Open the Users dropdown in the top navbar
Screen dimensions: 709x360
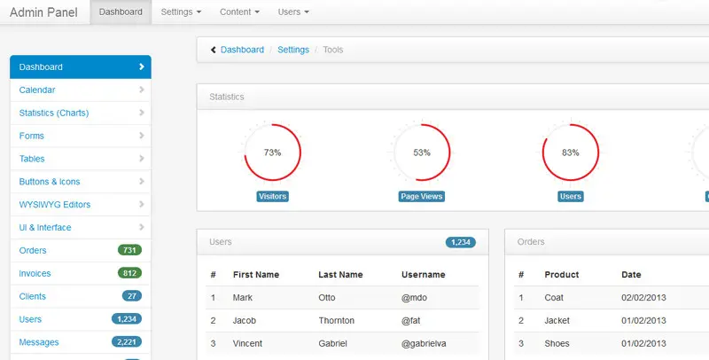pyautogui.click(x=293, y=12)
